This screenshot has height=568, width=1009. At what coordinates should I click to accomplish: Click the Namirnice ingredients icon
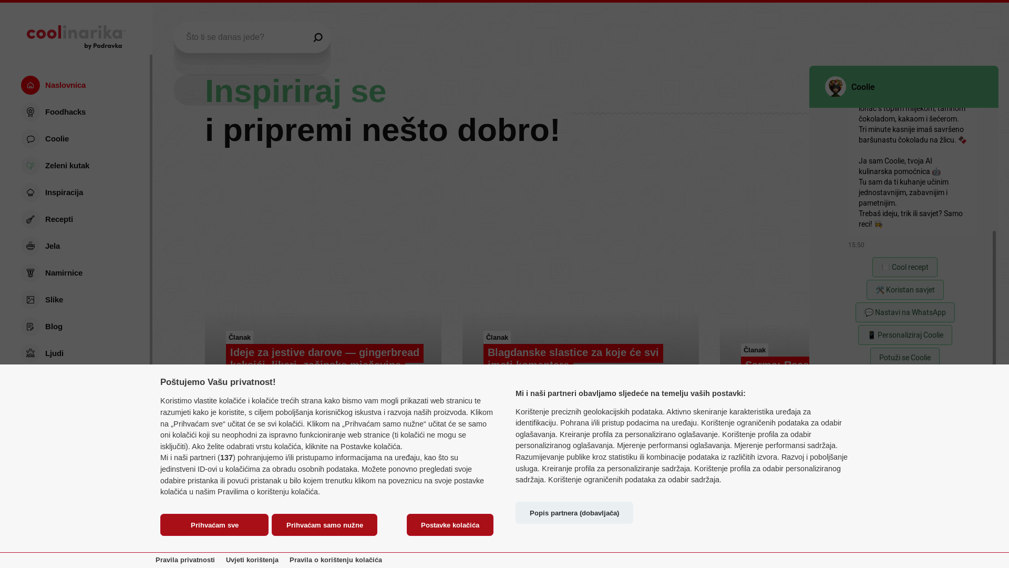tap(30, 273)
